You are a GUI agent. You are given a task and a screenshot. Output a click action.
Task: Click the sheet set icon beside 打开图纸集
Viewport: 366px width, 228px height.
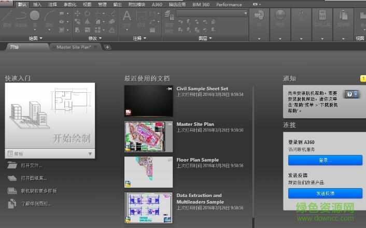(12, 178)
